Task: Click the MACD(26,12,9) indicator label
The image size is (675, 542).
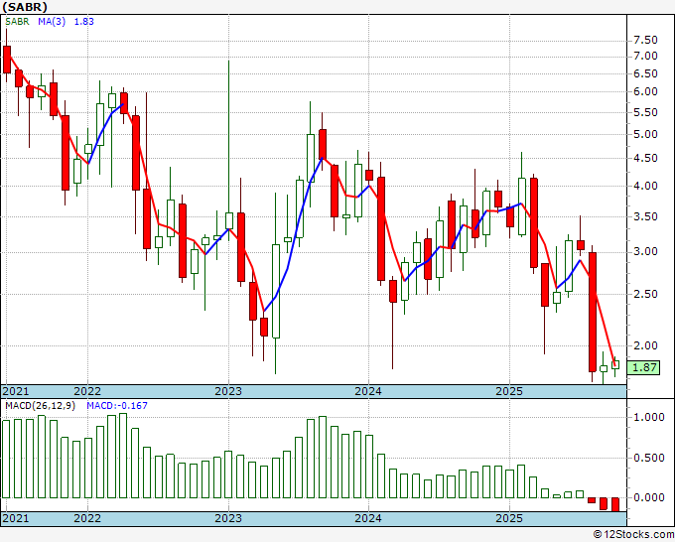Action: (40, 406)
